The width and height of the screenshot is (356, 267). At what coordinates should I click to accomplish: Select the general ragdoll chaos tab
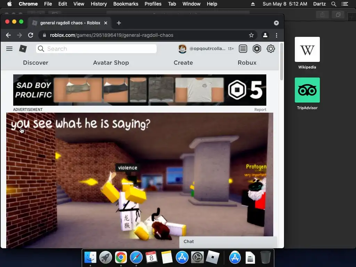pos(70,23)
